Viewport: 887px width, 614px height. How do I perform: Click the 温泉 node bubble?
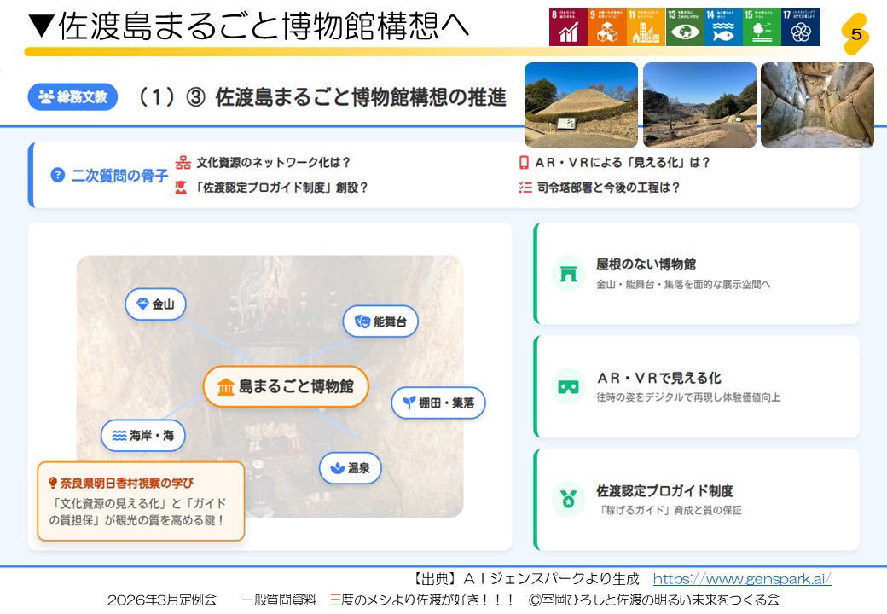[x=350, y=468]
